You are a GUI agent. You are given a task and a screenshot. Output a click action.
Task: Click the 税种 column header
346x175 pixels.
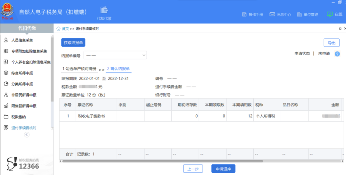(x=267, y=105)
